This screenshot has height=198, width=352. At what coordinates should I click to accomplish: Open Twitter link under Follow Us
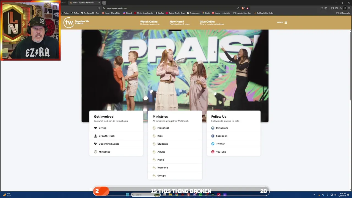(x=233, y=144)
